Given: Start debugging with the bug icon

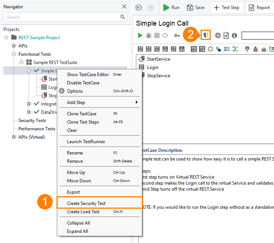Looking at the screenshot, I should pyautogui.click(x=149, y=35).
